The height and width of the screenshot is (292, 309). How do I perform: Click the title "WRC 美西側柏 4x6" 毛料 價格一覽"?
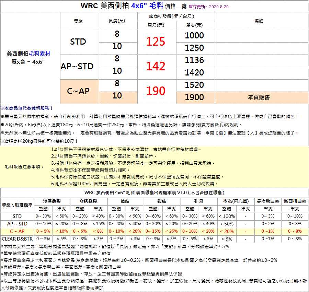coord(134,6)
